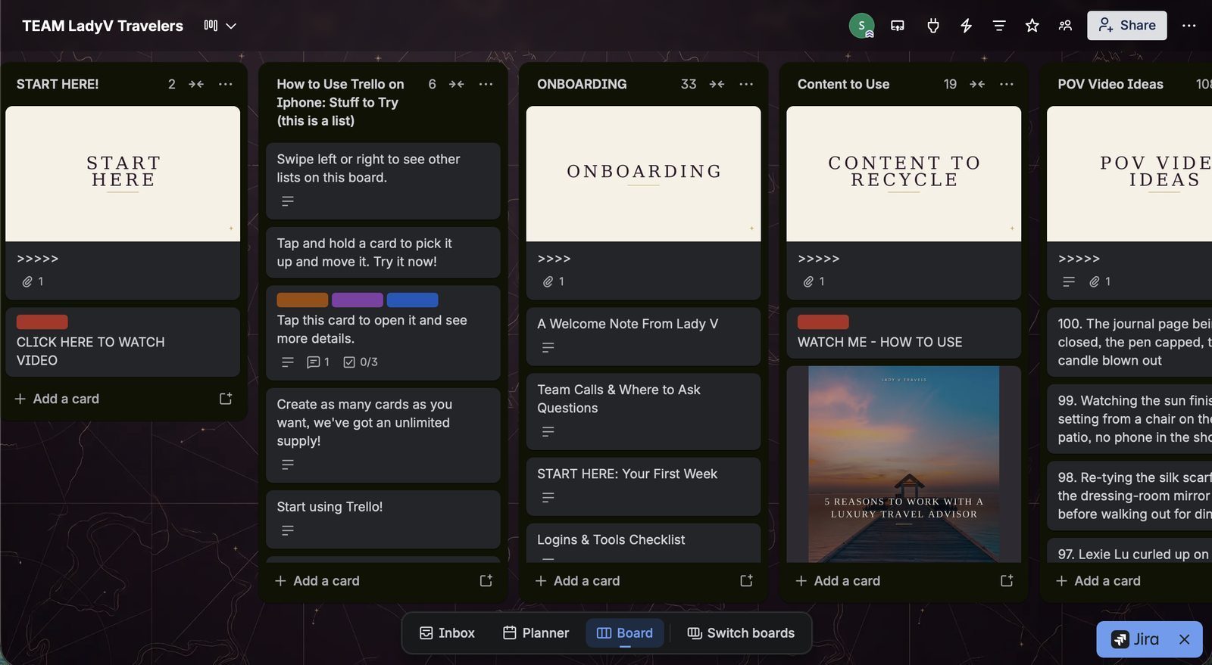Switch to the Inbox tab
Screen dimensions: 1212x665
pos(448,633)
